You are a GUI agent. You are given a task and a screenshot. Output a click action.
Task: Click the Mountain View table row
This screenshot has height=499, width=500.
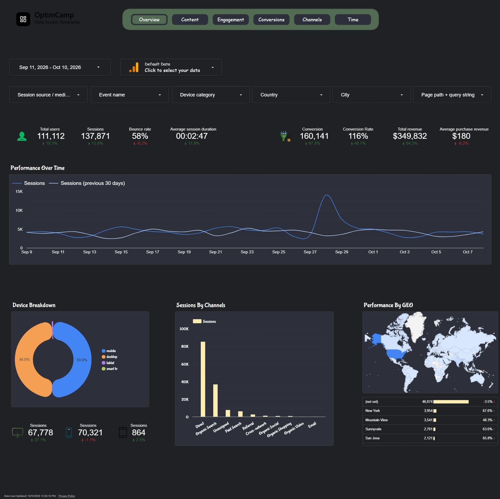[430, 420]
